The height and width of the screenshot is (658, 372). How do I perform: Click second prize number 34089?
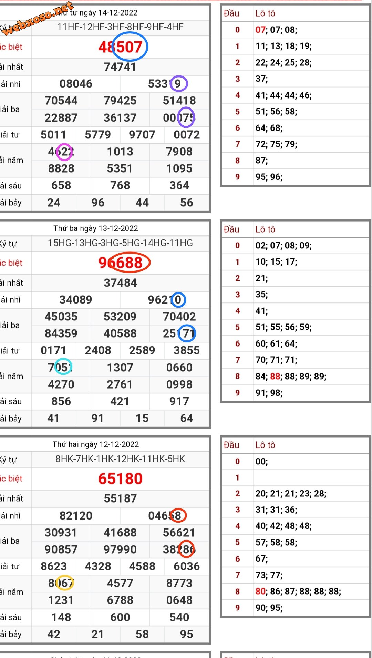pos(76,300)
